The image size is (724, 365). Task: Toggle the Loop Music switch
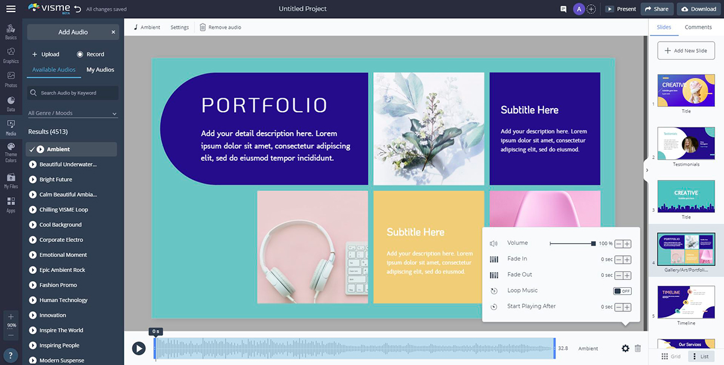[x=622, y=291]
